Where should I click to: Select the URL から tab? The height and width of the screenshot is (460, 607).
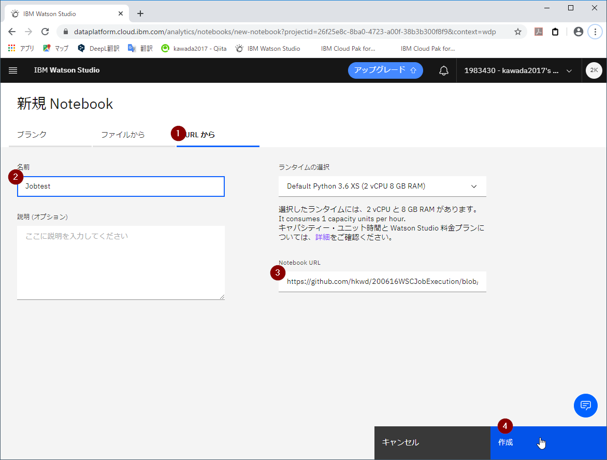click(218, 135)
